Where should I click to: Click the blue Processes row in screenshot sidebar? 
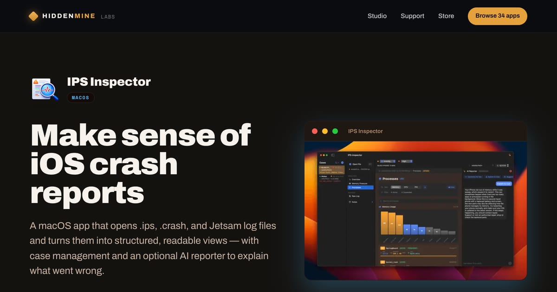pyautogui.click(x=360, y=187)
